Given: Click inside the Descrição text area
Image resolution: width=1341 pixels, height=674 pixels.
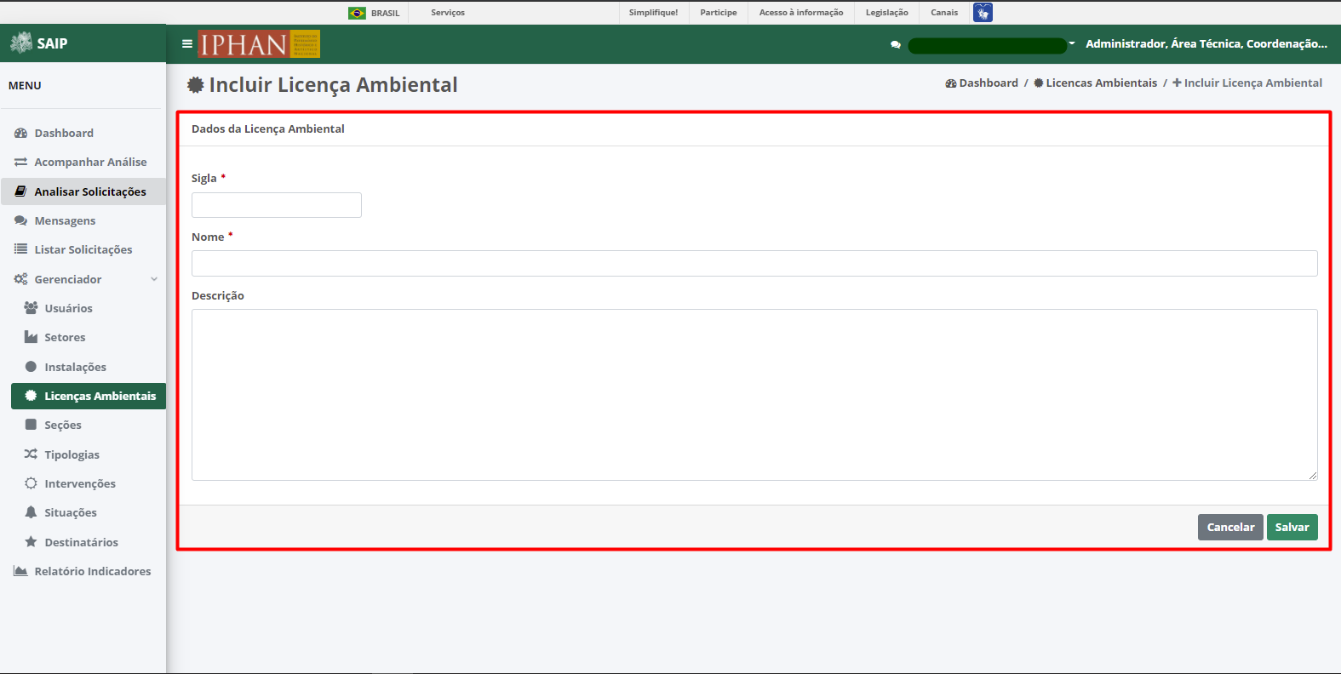Looking at the screenshot, I should click(x=754, y=395).
